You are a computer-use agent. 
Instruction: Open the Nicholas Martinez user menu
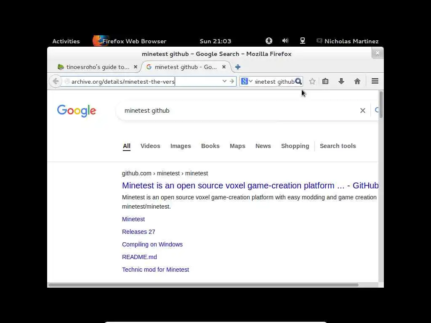348,41
